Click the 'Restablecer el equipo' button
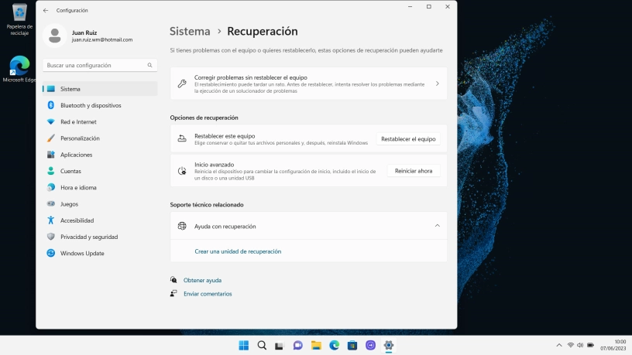Screen dimensions: 632x355 tap(408, 139)
